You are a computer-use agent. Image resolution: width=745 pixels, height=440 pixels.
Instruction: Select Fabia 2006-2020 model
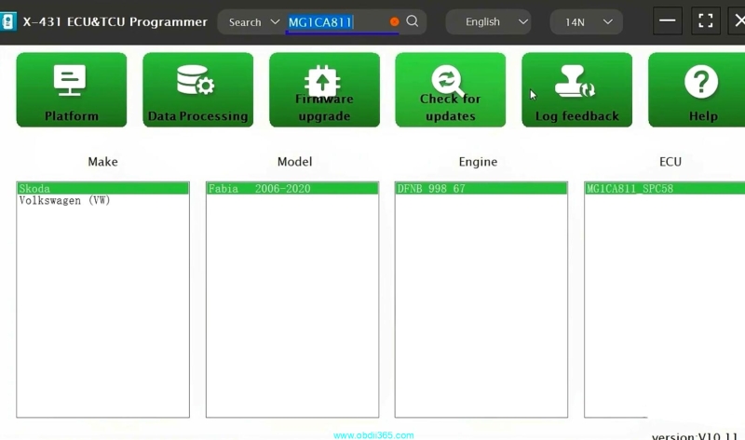point(292,189)
